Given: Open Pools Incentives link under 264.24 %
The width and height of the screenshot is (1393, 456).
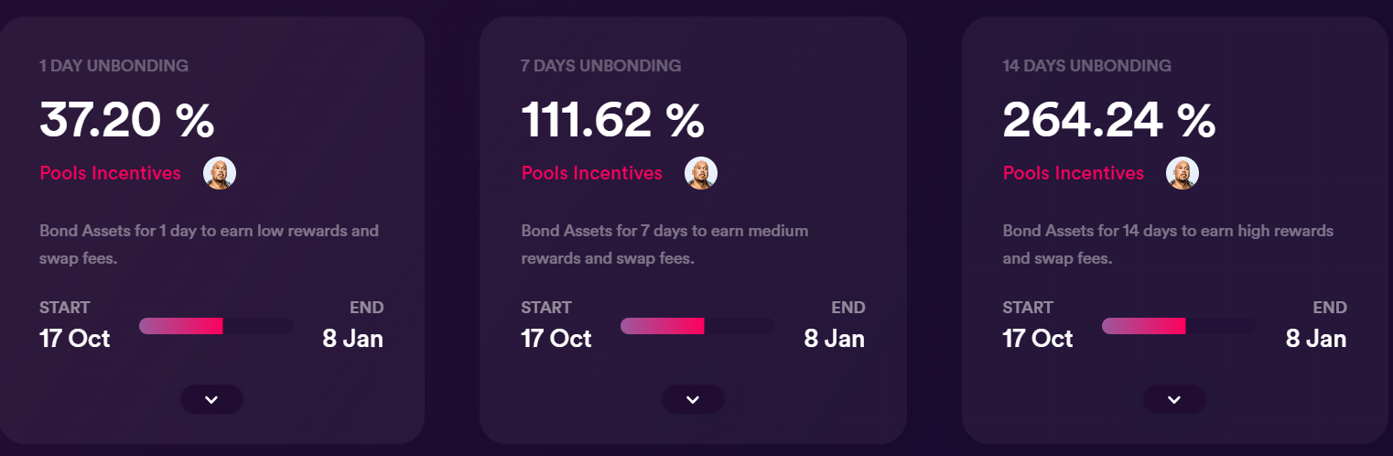Looking at the screenshot, I should (1073, 173).
